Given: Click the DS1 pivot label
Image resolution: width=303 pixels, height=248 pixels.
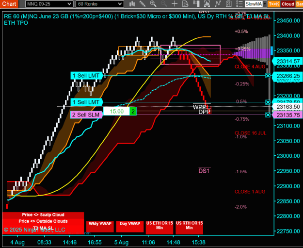Looking at the screenshot, I should [x=204, y=171].
